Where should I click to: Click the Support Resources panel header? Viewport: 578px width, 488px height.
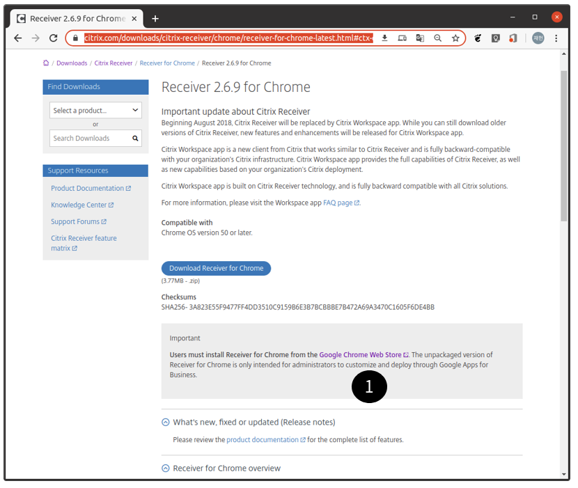coord(95,171)
